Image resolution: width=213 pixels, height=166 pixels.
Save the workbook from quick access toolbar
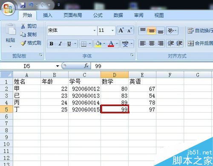click(x=23, y=5)
